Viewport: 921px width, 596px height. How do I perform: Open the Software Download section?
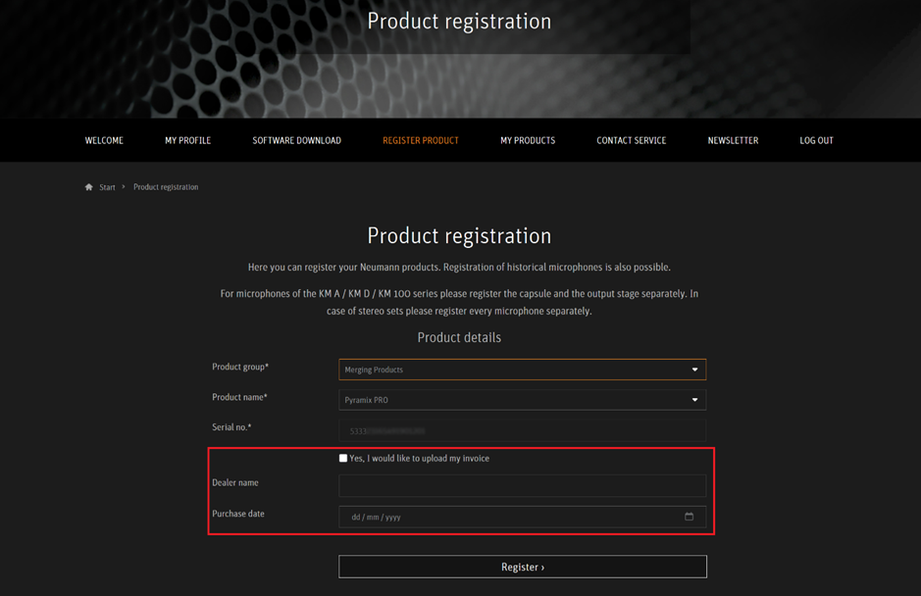(x=296, y=140)
